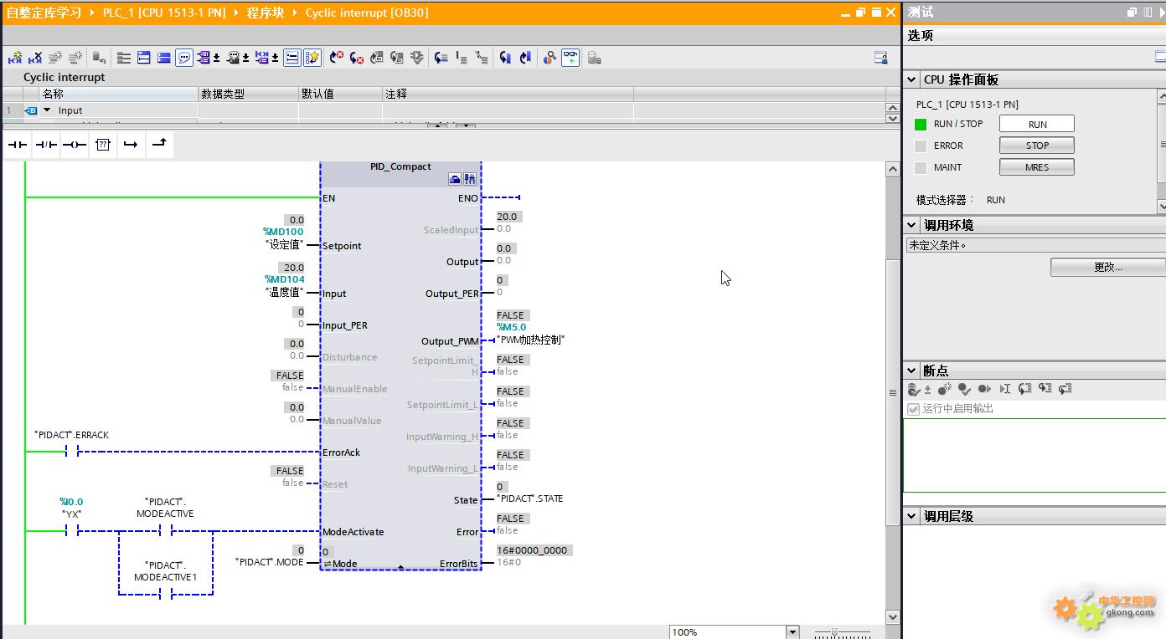The width and height of the screenshot is (1166, 639).
Task: Select PLC_1 [CPU 1513-1 PN] breadcrumb
Action: (164, 13)
